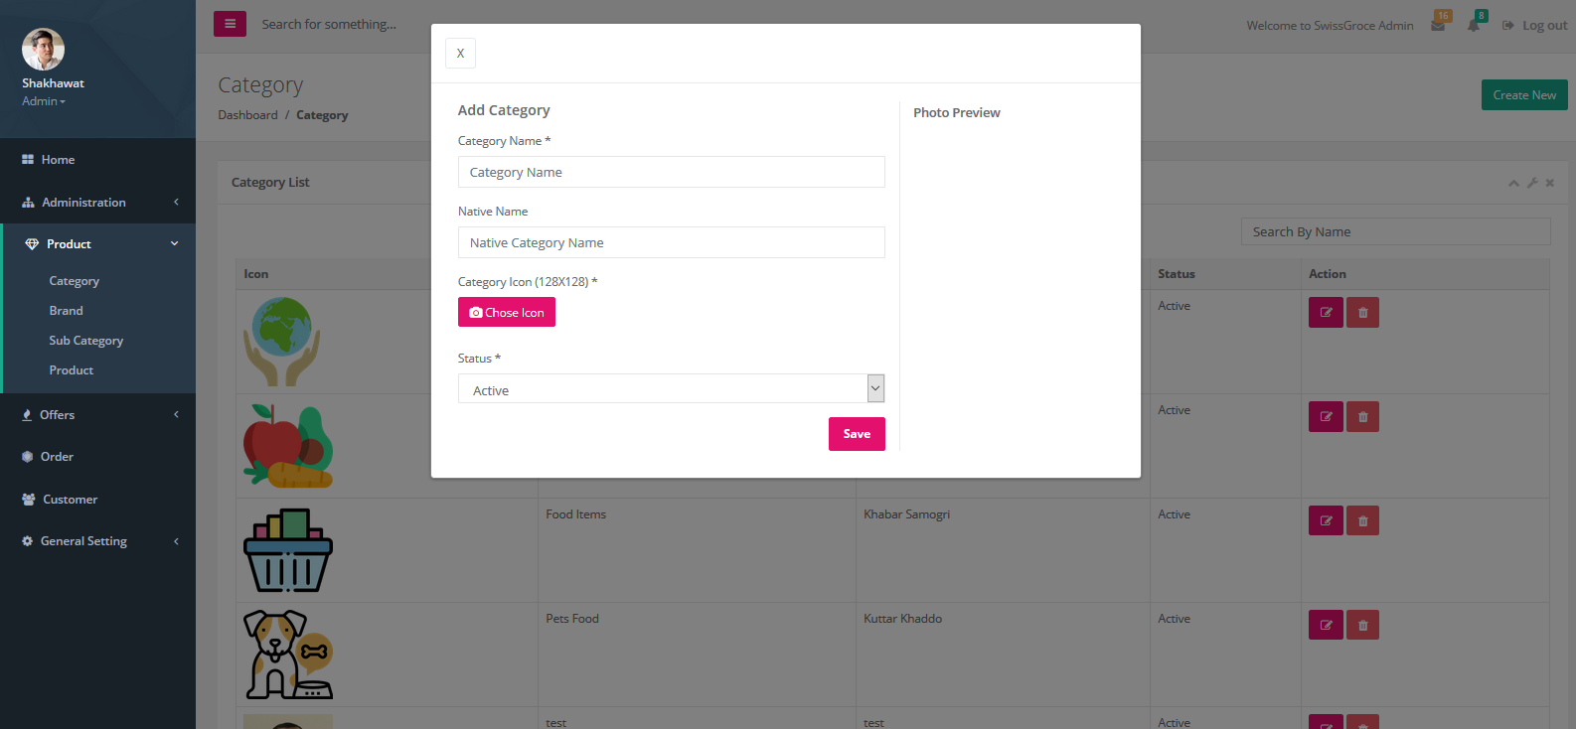Image resolution: width=1576 pixels, height=729 pixels.
Task: Click the wrench icon on Category List panel
Action: 1532,183
